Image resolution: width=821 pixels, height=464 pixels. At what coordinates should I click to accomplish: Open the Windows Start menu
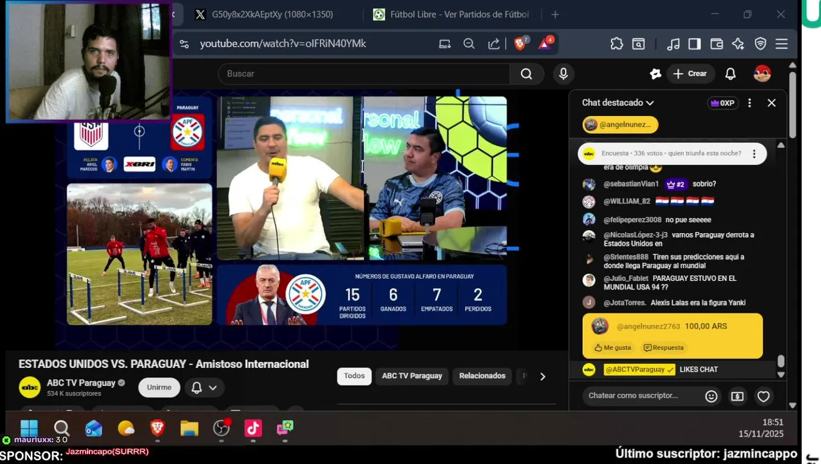coord(29,428)
